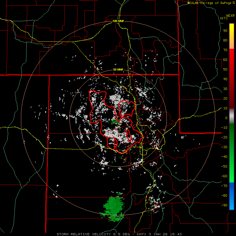
Task: Click the 40 value on the velocity scale
Action: coord(225,79)
